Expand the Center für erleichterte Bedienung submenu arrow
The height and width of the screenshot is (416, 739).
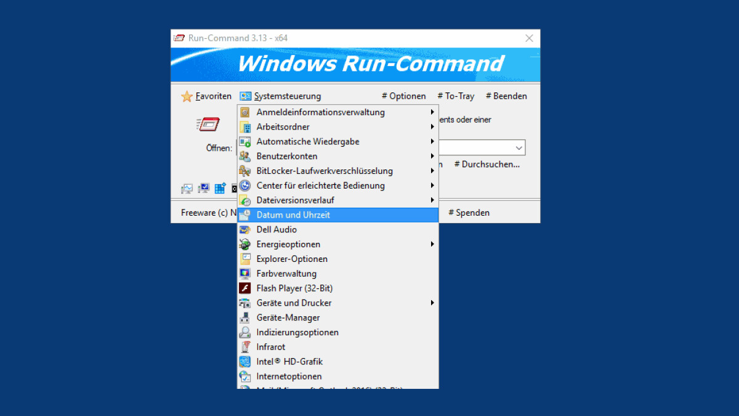pos(432,186)
